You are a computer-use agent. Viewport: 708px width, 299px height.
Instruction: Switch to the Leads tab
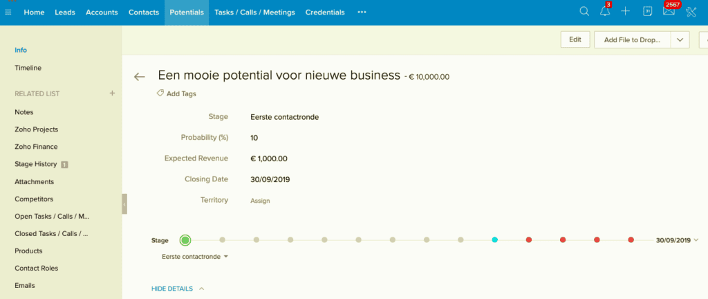click(x=65, y=12)
